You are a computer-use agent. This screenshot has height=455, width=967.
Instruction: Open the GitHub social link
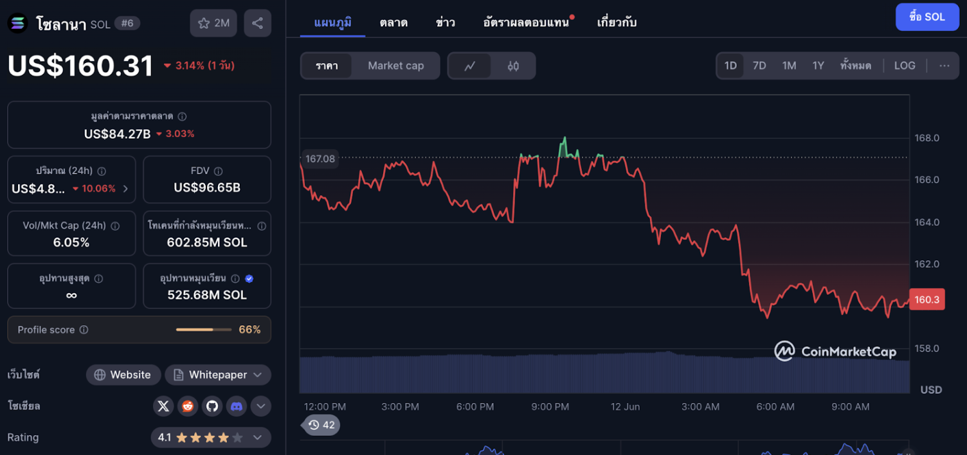pyautogui.click(x=212, y=406)
